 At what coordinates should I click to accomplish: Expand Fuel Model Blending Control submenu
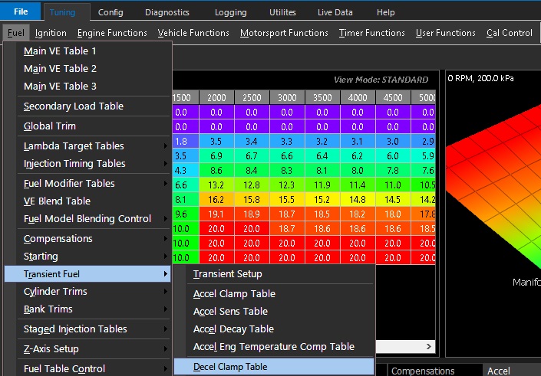click(x=87, y=219)
